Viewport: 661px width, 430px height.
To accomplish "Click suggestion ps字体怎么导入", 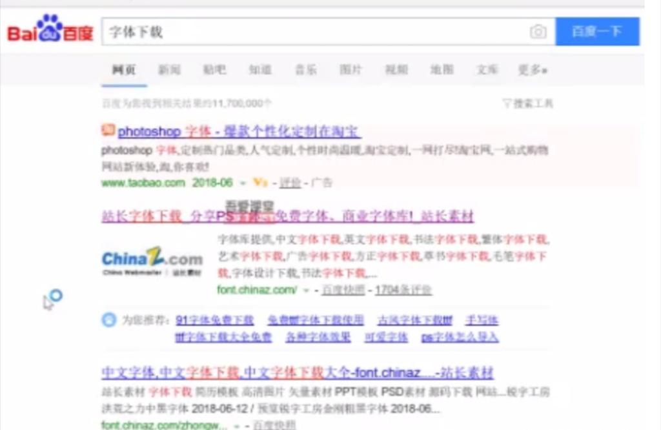I will (x=460, y=337).
